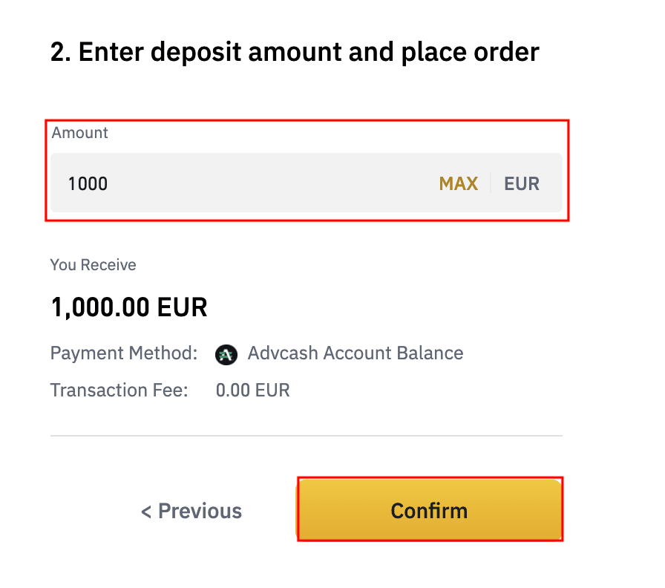The width and height of the screenshot is (665, 588).
Task: Click the "Payment Method:" label
Action: click(124, 353)
